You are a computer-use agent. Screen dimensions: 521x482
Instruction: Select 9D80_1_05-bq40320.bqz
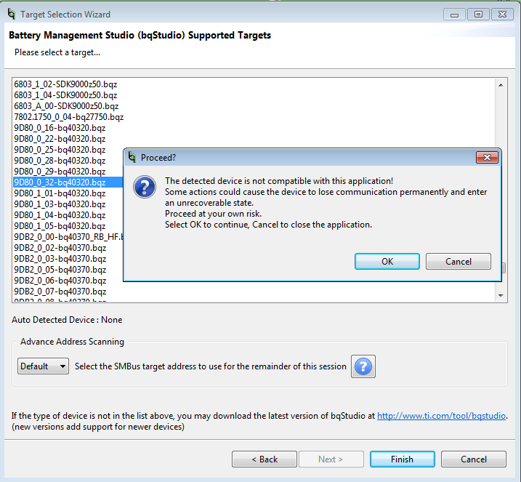pos(60,226)
